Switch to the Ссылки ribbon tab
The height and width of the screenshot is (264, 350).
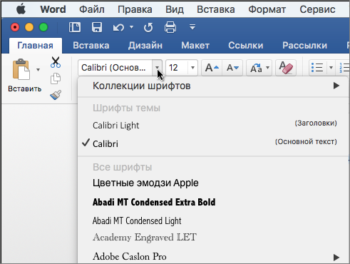coord(246,46)
